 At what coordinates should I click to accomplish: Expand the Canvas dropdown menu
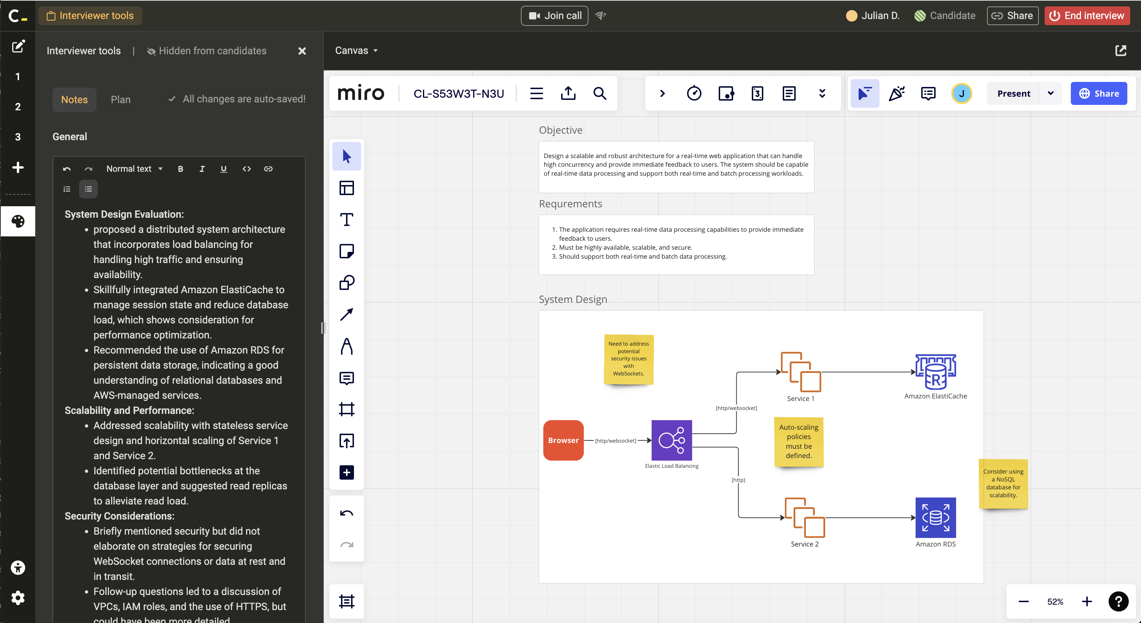point(356,50)
